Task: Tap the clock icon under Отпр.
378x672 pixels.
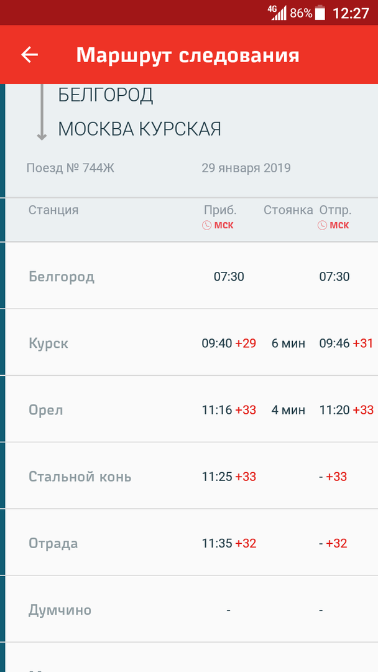Action: pos(322,225)
